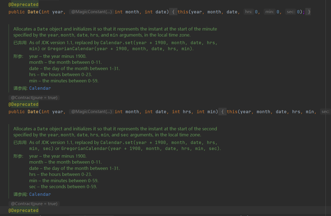Image resolution: width=331 pixels, height=216 pixels.
Task: Open the Calendar link below 'sec – the seconds'
Action: pos(40,194)
